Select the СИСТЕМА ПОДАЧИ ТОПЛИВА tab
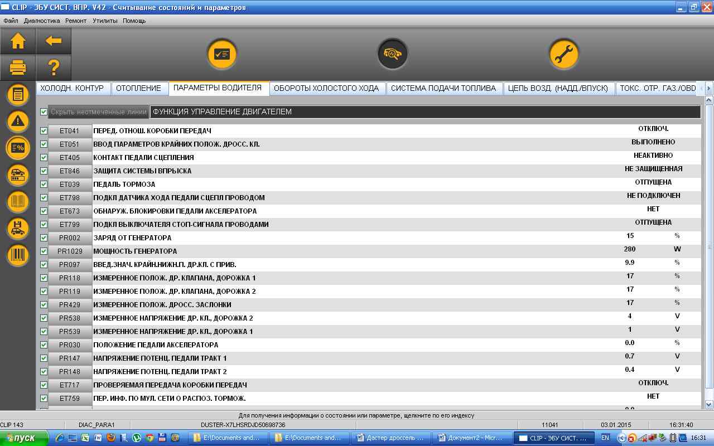The image size is (714, 446). pyautogui.click(x=443, y=88)
